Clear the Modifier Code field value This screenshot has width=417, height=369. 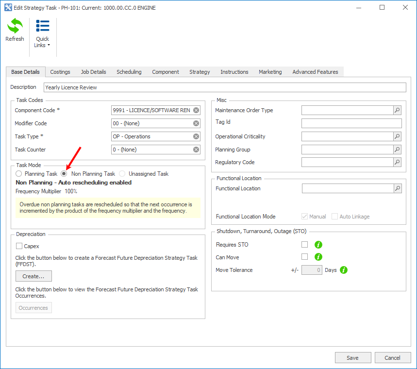pyautogui.click(x=196, y=123)
